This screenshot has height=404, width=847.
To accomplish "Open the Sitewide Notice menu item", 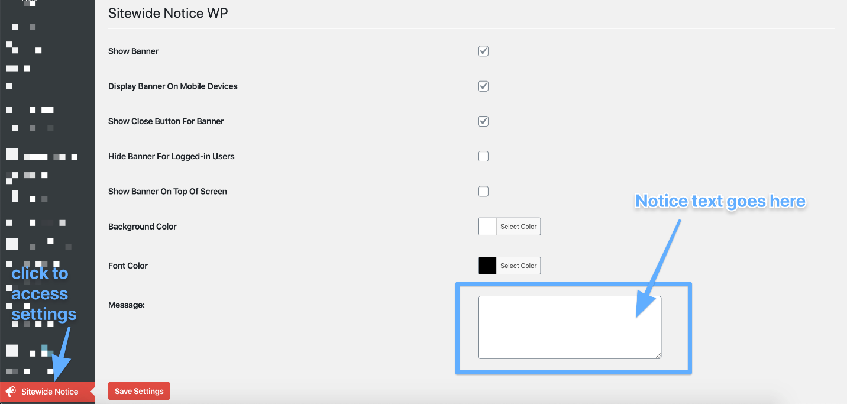I will point(47,391).
